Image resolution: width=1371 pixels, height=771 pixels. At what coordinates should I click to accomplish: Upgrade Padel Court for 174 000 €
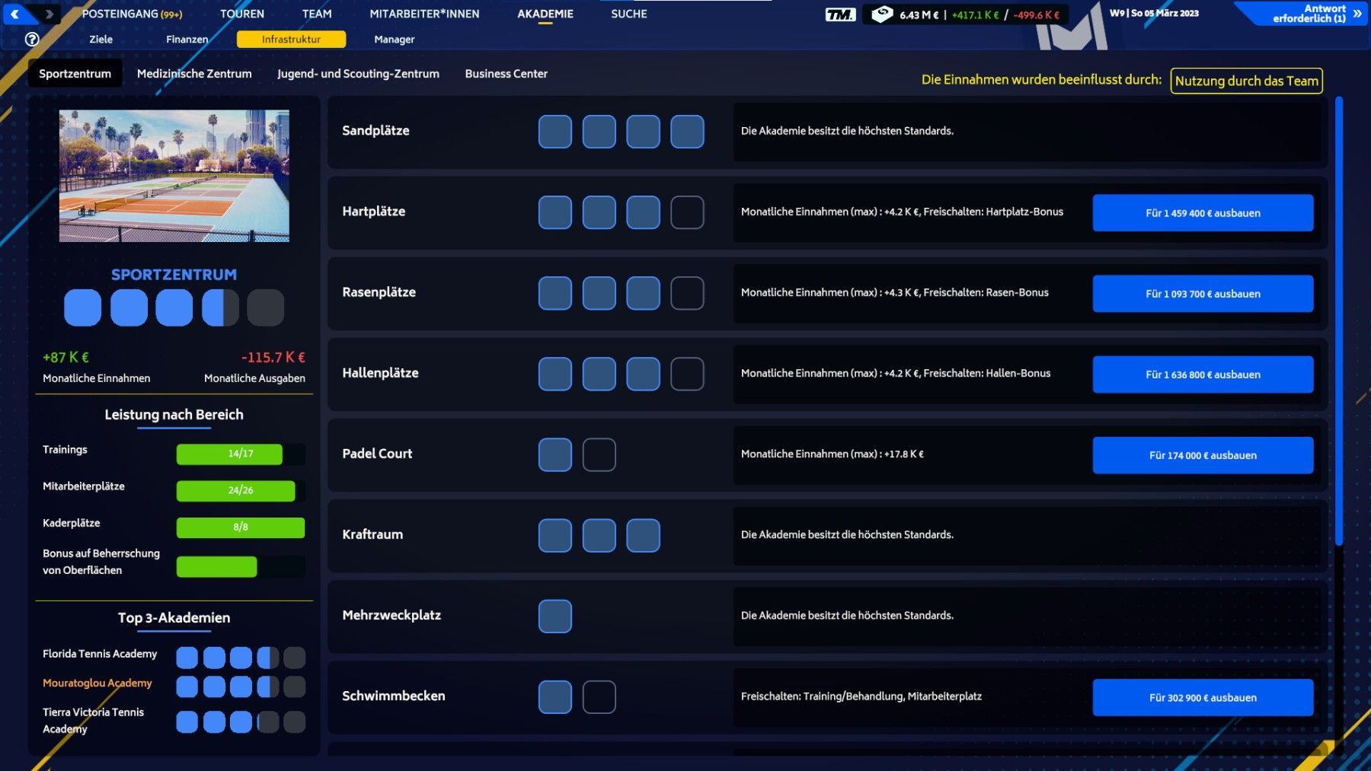point(1203,455)
